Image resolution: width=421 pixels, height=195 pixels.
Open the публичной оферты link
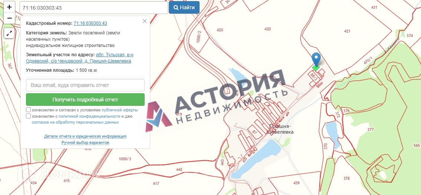(x=120, y=110)
